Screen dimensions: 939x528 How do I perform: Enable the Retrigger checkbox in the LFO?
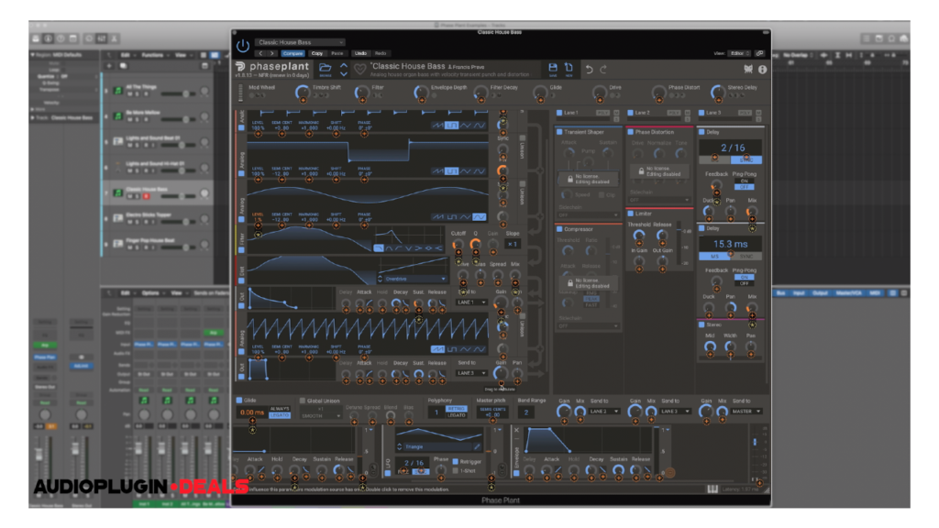[456, 461]
